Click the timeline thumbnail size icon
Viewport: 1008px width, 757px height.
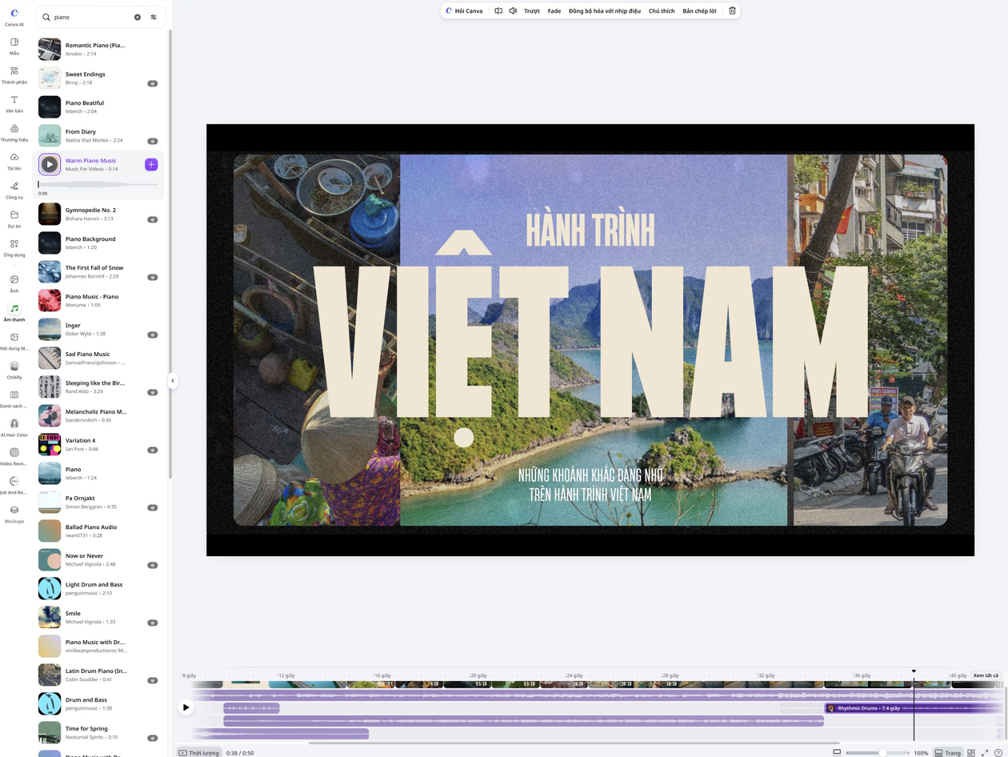(837, 752)
